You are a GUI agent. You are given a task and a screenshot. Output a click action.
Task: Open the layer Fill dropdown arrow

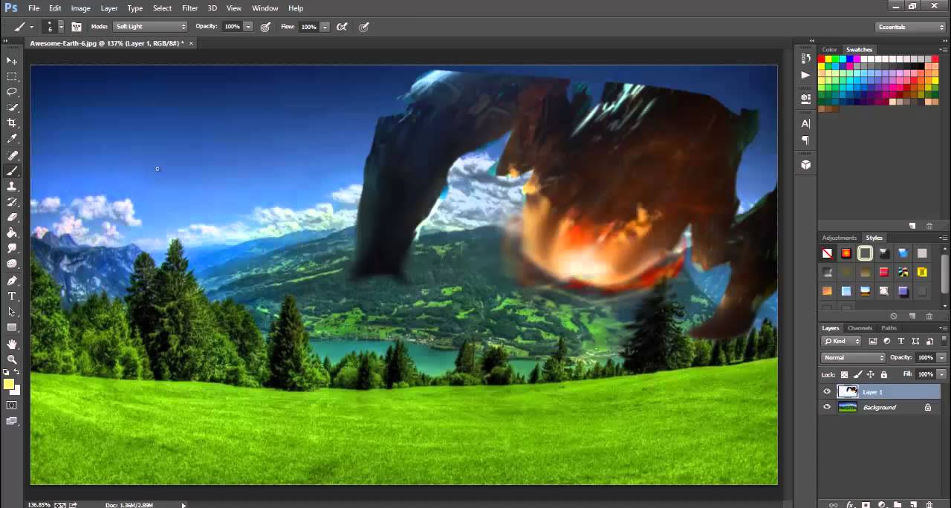point(942,374)
